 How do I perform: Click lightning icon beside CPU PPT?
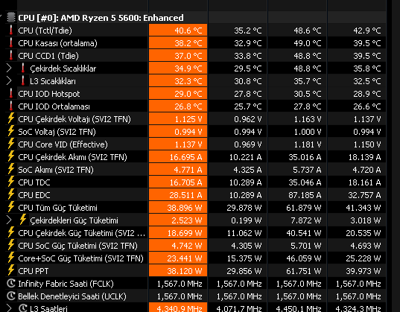tap(11, 270)
